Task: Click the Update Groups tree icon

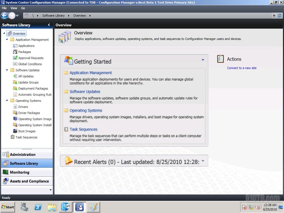Action: pos(15,82)
